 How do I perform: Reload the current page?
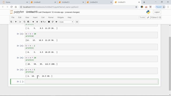(11, 7)
